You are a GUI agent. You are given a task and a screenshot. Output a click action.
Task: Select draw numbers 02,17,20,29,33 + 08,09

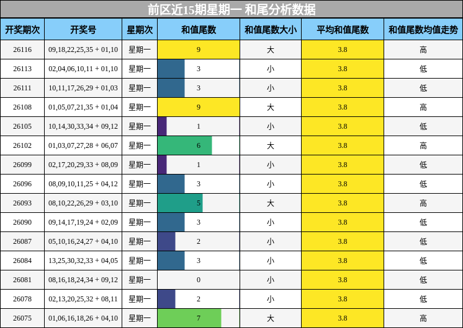(83, 165)
